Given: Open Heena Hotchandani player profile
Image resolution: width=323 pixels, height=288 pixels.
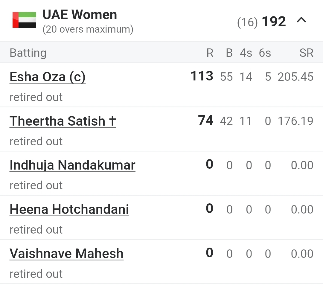Looking at the screenshot, I should (69, 209).
